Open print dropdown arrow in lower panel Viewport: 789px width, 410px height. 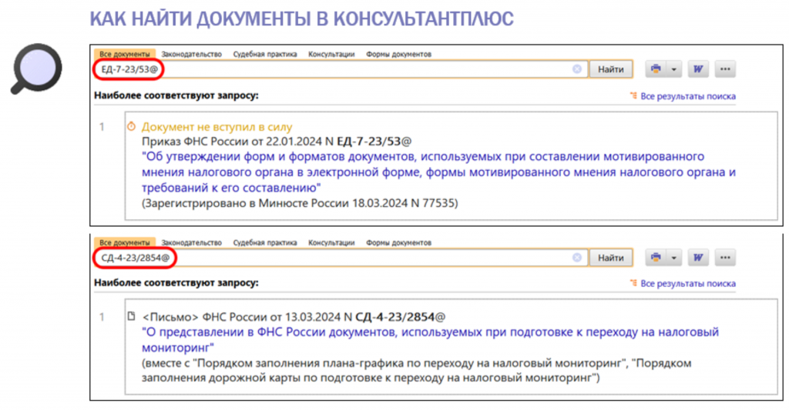[673, 257]
